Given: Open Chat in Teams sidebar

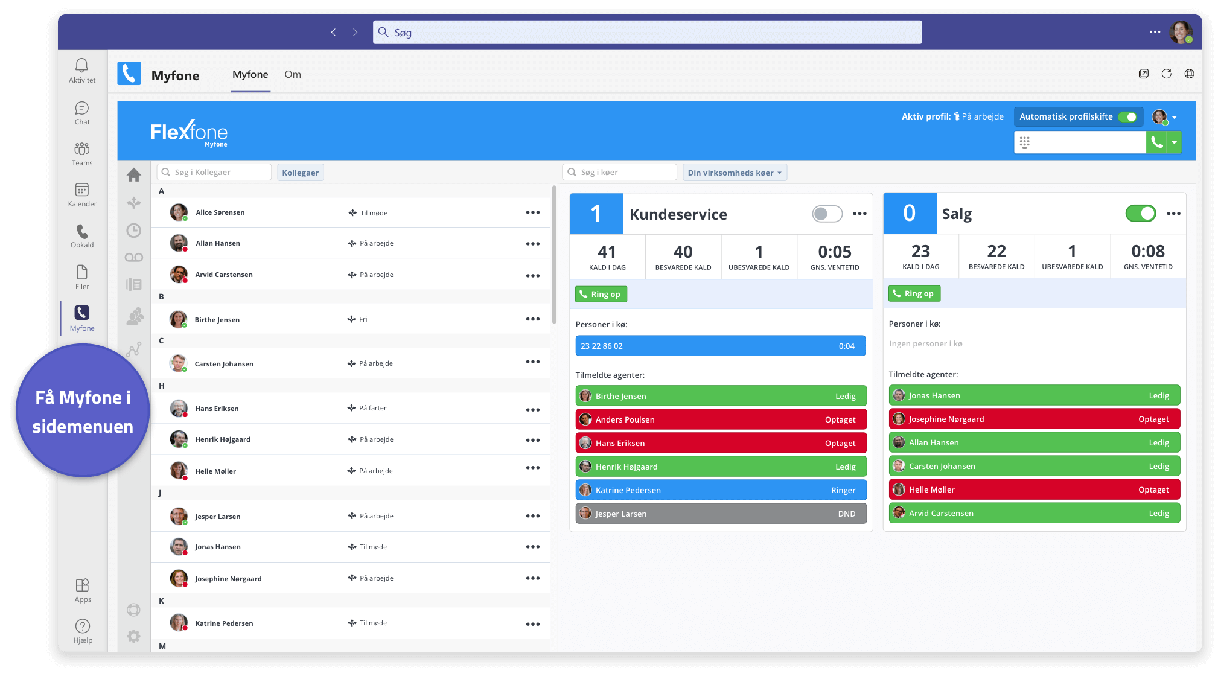Looking at the screenshot, I should coord(82,113).
